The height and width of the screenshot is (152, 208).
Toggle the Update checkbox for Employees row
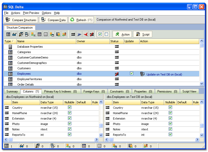pyautogui.click(x=132, y=73)
